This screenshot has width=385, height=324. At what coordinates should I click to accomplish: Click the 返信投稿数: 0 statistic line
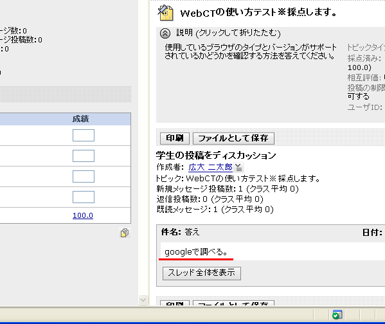[x=210, y=199]
